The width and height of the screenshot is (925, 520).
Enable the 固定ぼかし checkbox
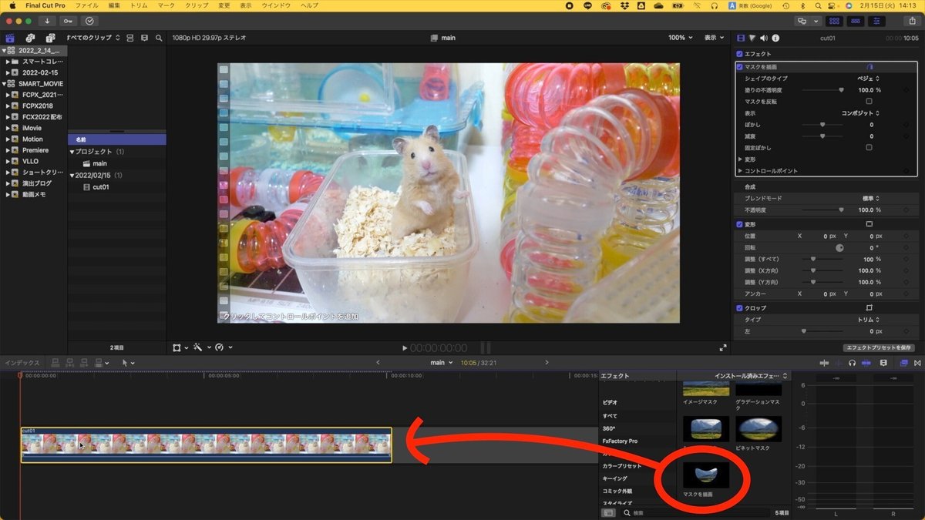pyautogui.click(x=869, y=147)
